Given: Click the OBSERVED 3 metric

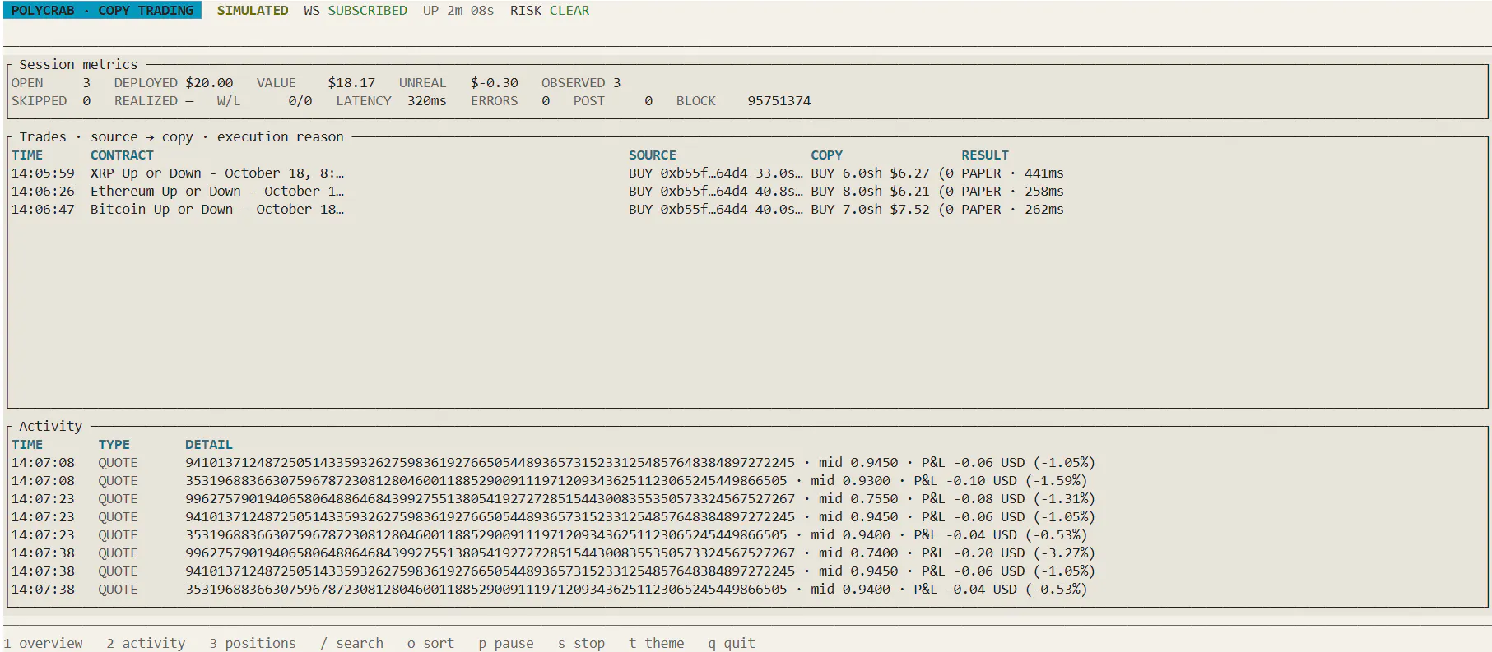Looking at the screenshot, I should coord(581,83).
